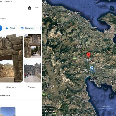The height and width of the screenshot is (116, 116).
Task: Tap the blue circular Directions button
Action: tap(1, 28)
